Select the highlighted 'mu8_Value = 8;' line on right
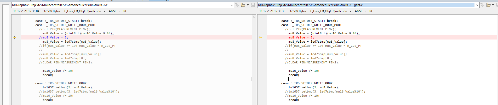 click(x=382, y=37)
